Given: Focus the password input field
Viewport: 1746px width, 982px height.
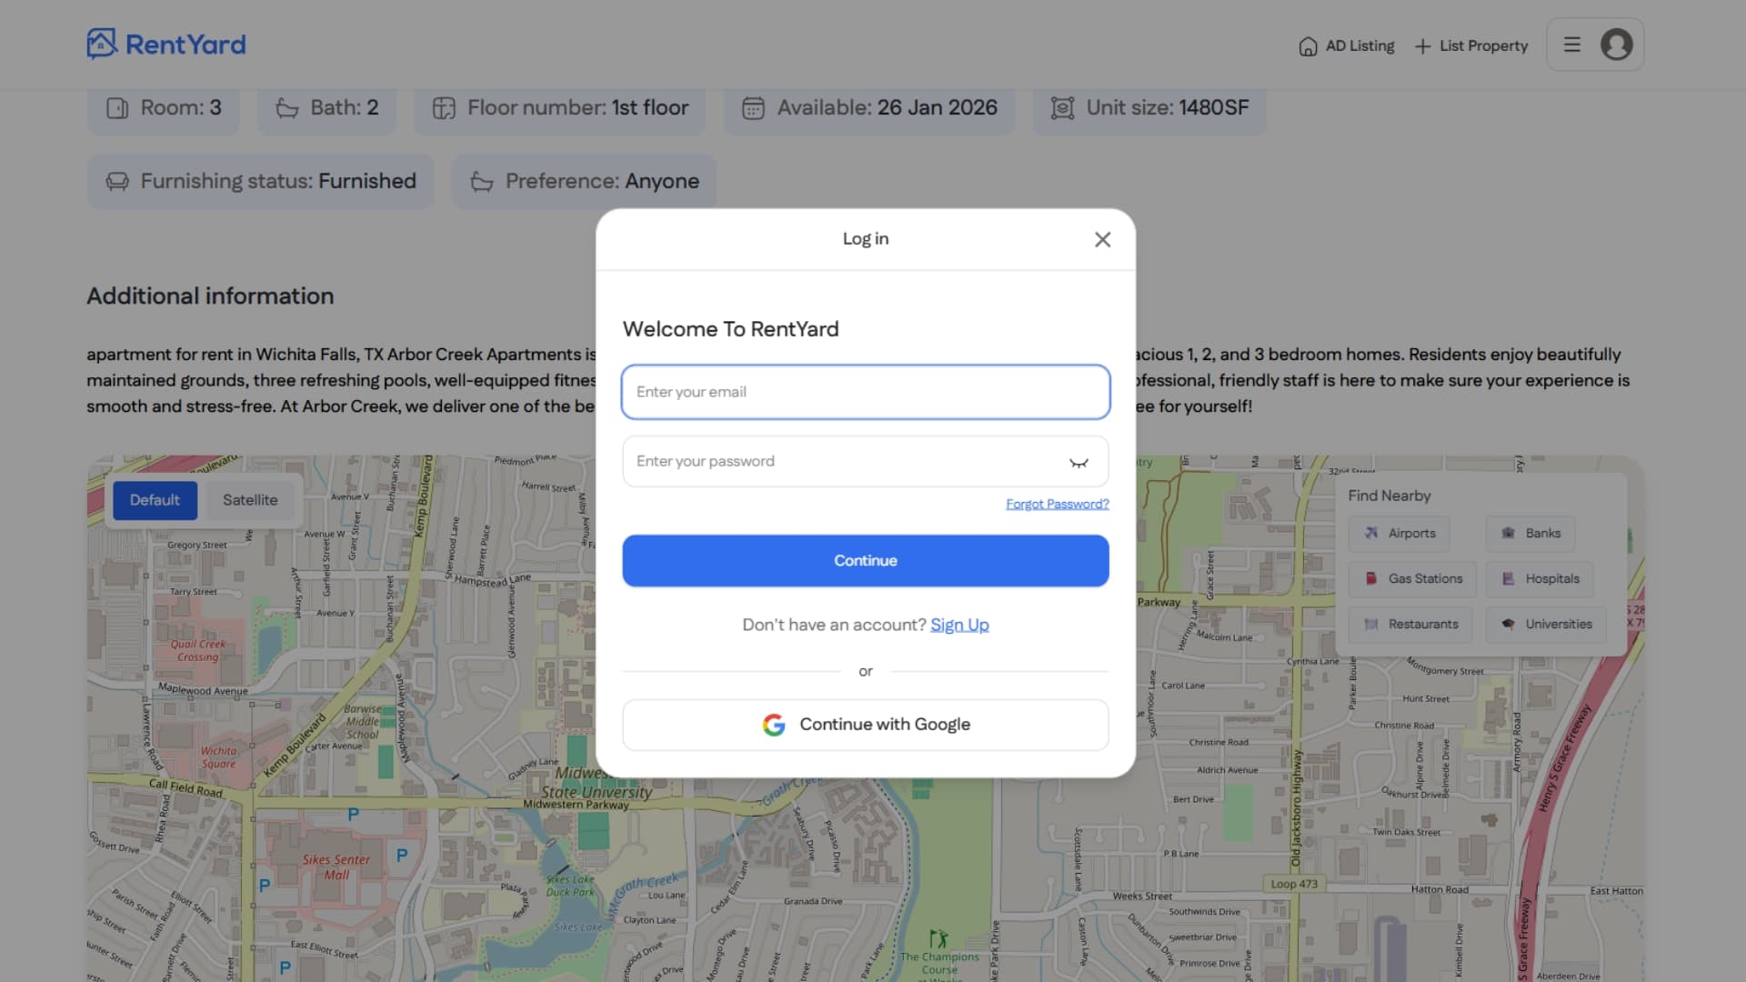Looking at the screenshot, I should pyautogui.click(x=866, y=461).
